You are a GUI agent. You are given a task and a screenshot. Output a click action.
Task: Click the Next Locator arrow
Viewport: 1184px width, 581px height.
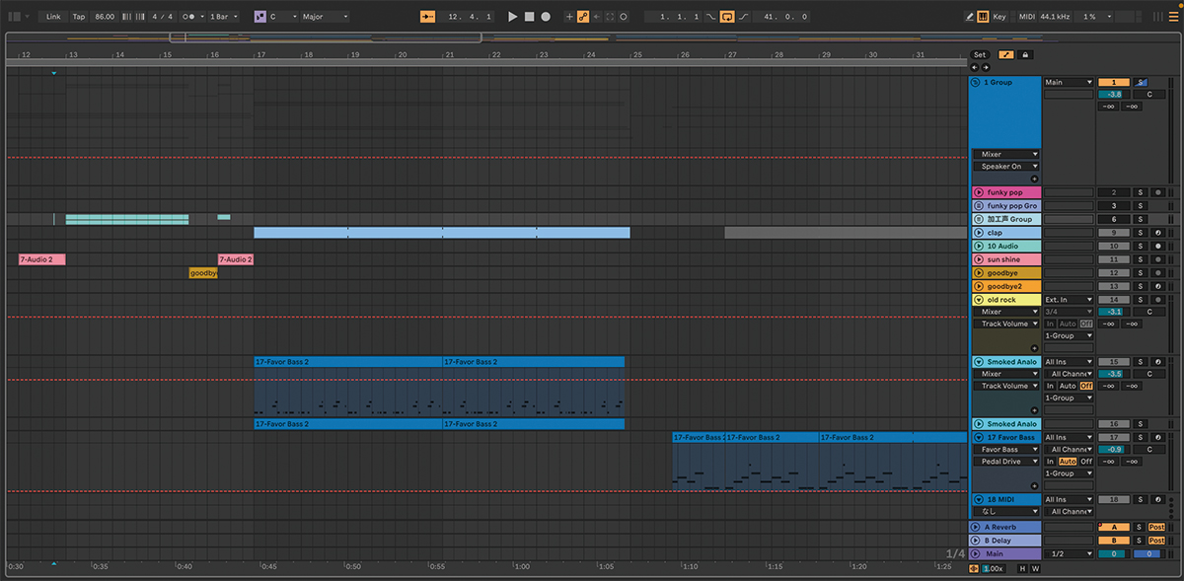coord(985,67)
